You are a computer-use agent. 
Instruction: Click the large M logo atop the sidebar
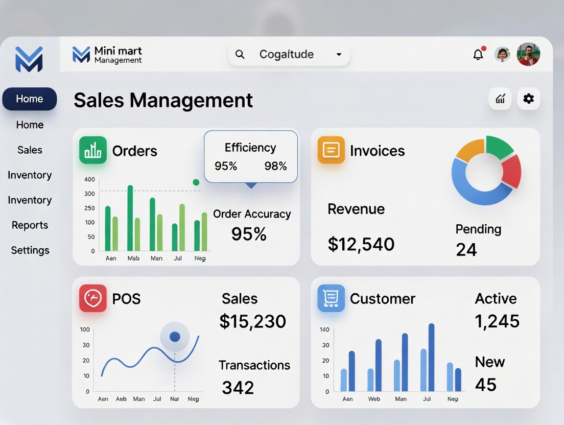[x=29, y=59]
